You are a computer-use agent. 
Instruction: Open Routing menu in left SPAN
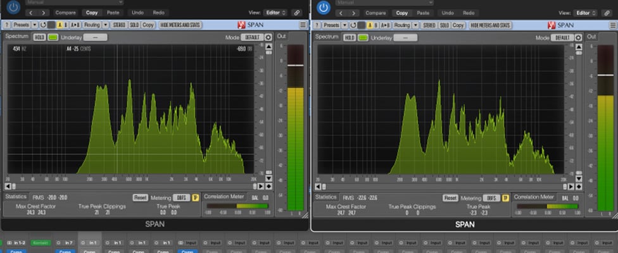[x=92, y=25]
